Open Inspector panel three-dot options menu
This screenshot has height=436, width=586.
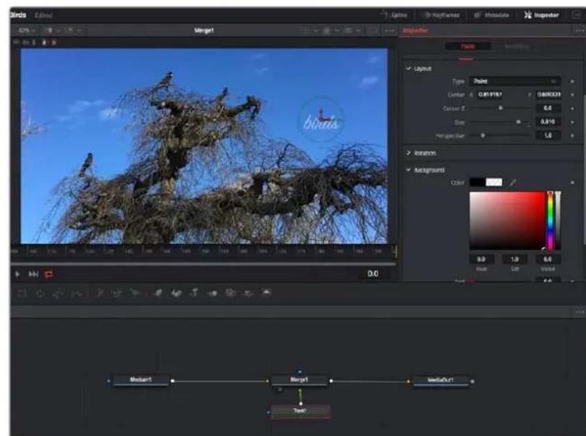click(579, 30)
